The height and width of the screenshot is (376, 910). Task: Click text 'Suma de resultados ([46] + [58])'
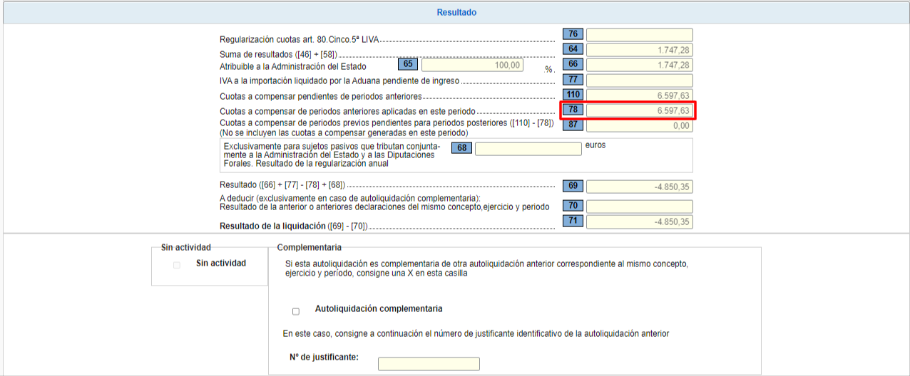point(278,55)
